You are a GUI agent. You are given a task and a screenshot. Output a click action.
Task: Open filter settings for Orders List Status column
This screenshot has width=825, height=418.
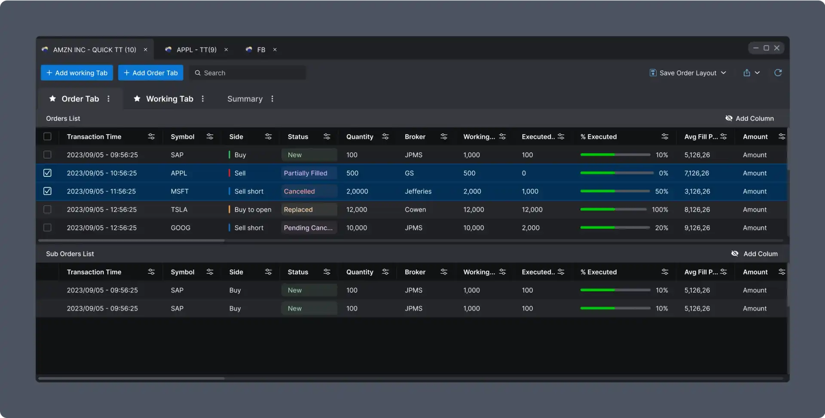coord(327,136)
